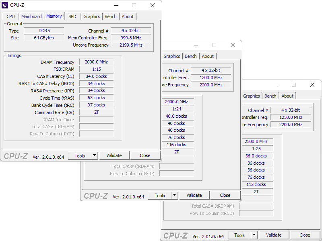Close the top-left CPU-Z window with the X
322x241 pixels.
(153, 5)
